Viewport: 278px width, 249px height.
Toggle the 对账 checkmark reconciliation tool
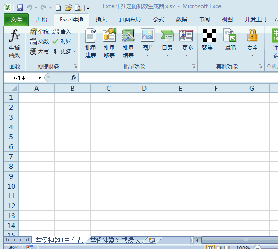(62, 42)
